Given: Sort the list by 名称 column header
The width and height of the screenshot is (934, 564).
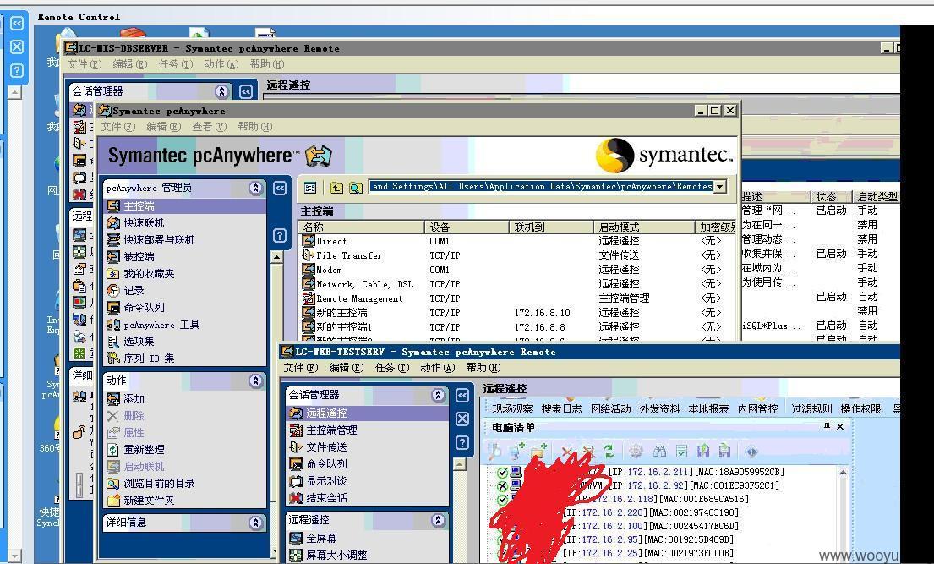Looking at the screenshot, I should pyautogui.click(x=362, y=227).
